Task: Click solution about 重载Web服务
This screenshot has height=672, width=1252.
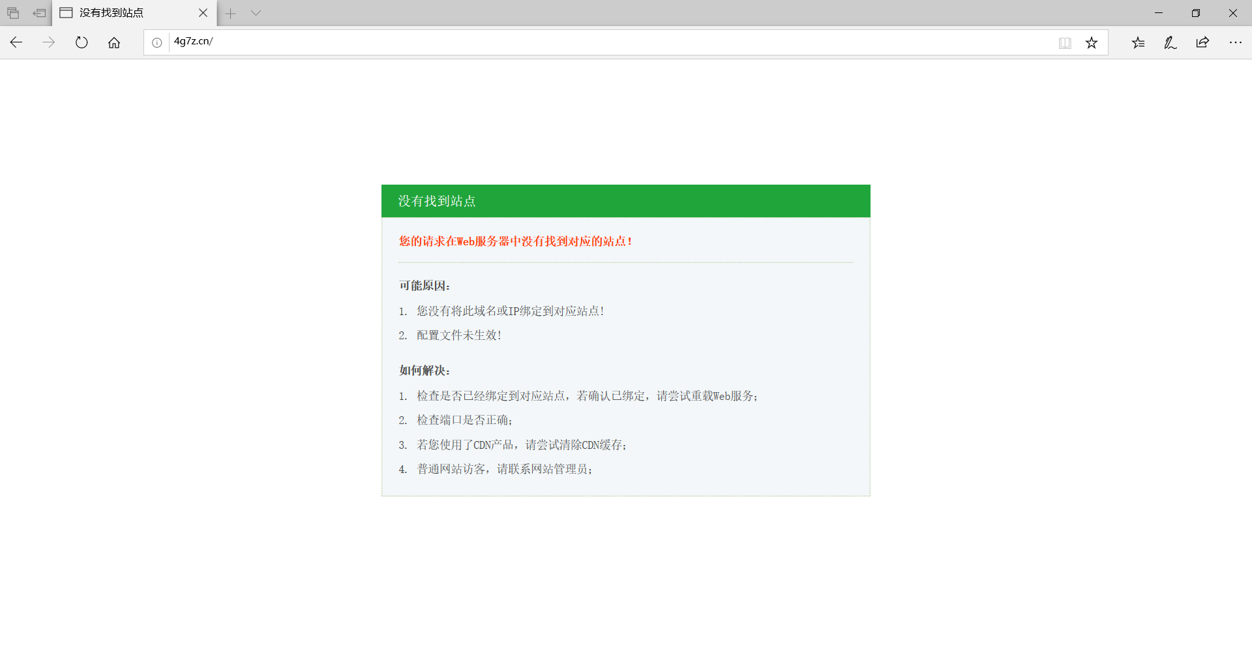Action: 588,396
